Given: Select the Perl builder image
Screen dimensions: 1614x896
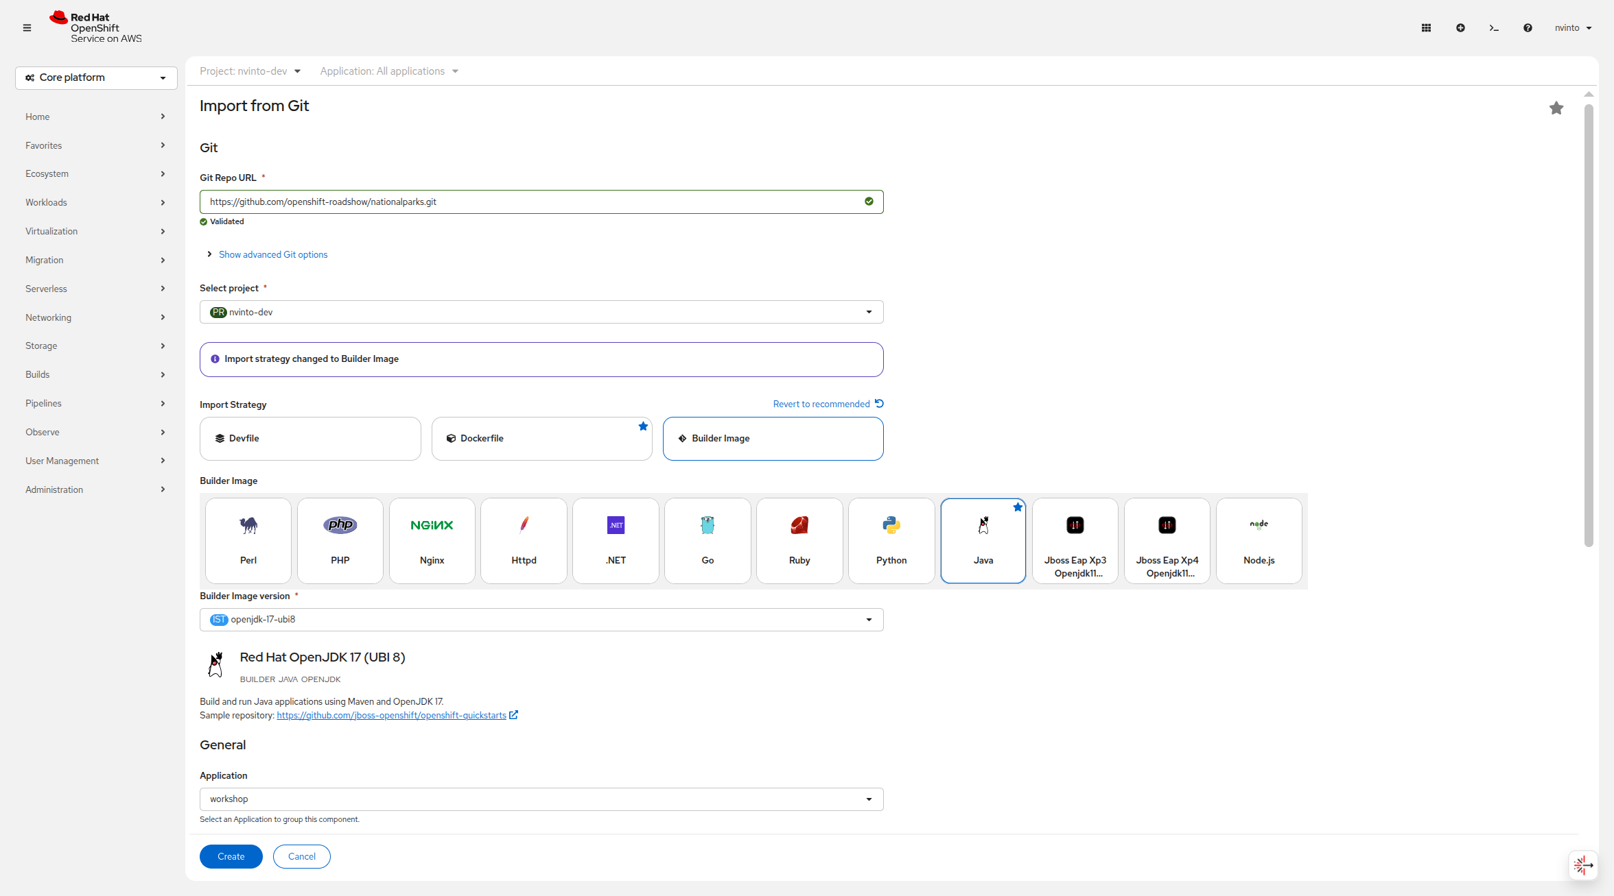Looking at the screenshot, I should 248,541.
